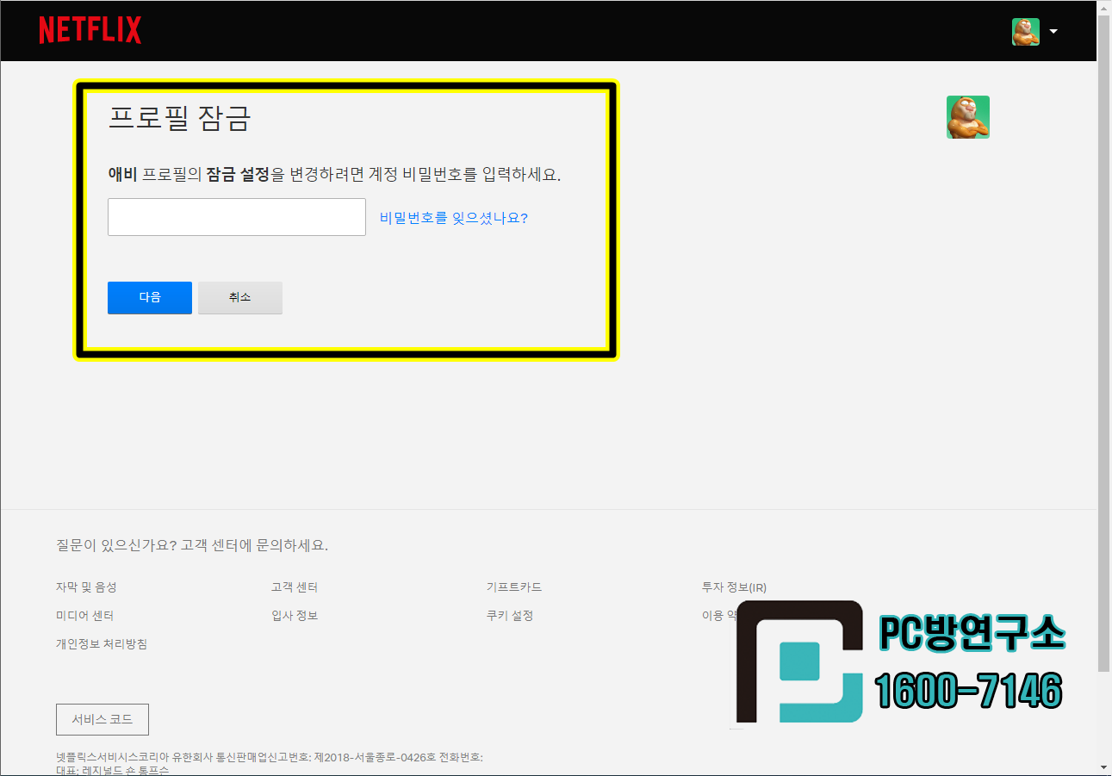Click the scrollbar down arrow

[1104, 767]
